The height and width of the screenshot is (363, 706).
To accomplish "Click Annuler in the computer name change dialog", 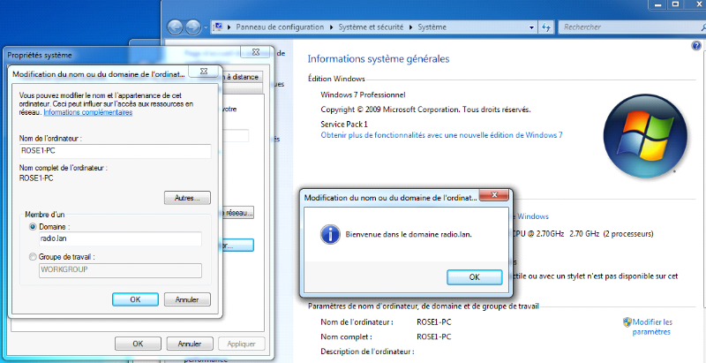I will click(187, 299).
